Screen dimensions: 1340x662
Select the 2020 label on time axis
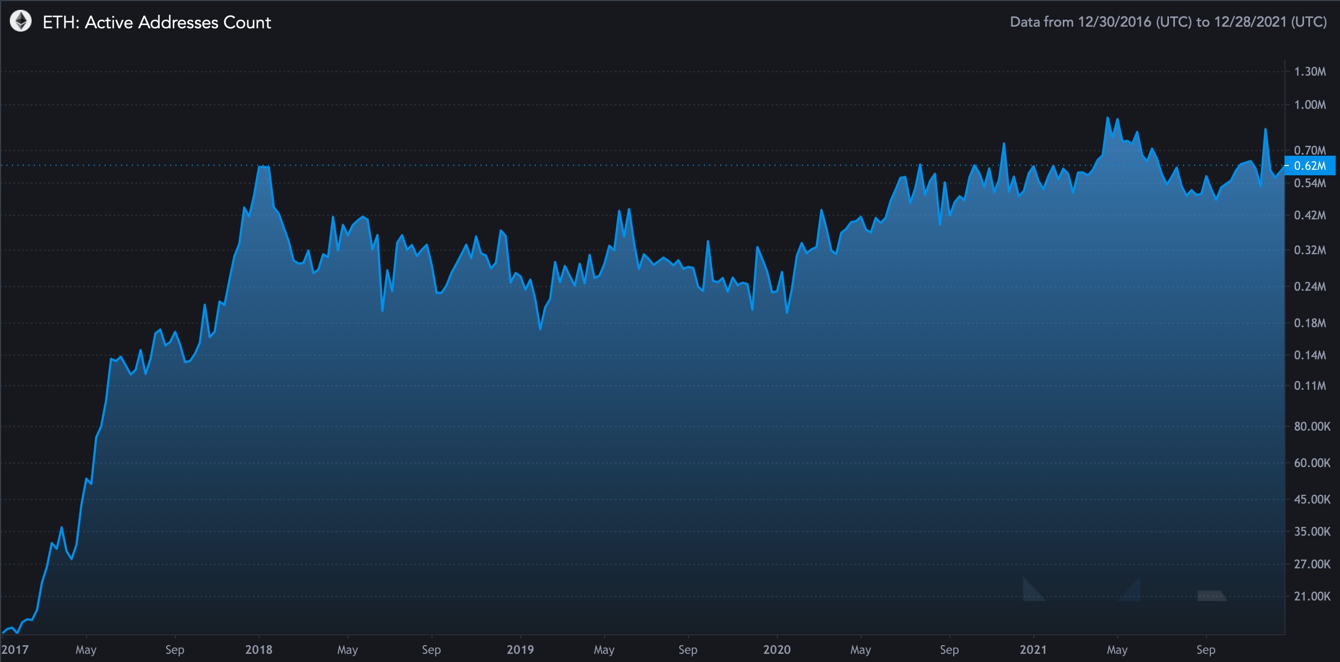pos(777,649)
